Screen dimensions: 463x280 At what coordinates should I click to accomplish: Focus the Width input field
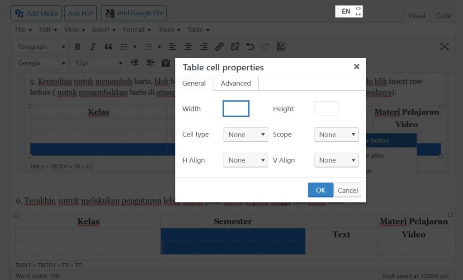point(236,109)
